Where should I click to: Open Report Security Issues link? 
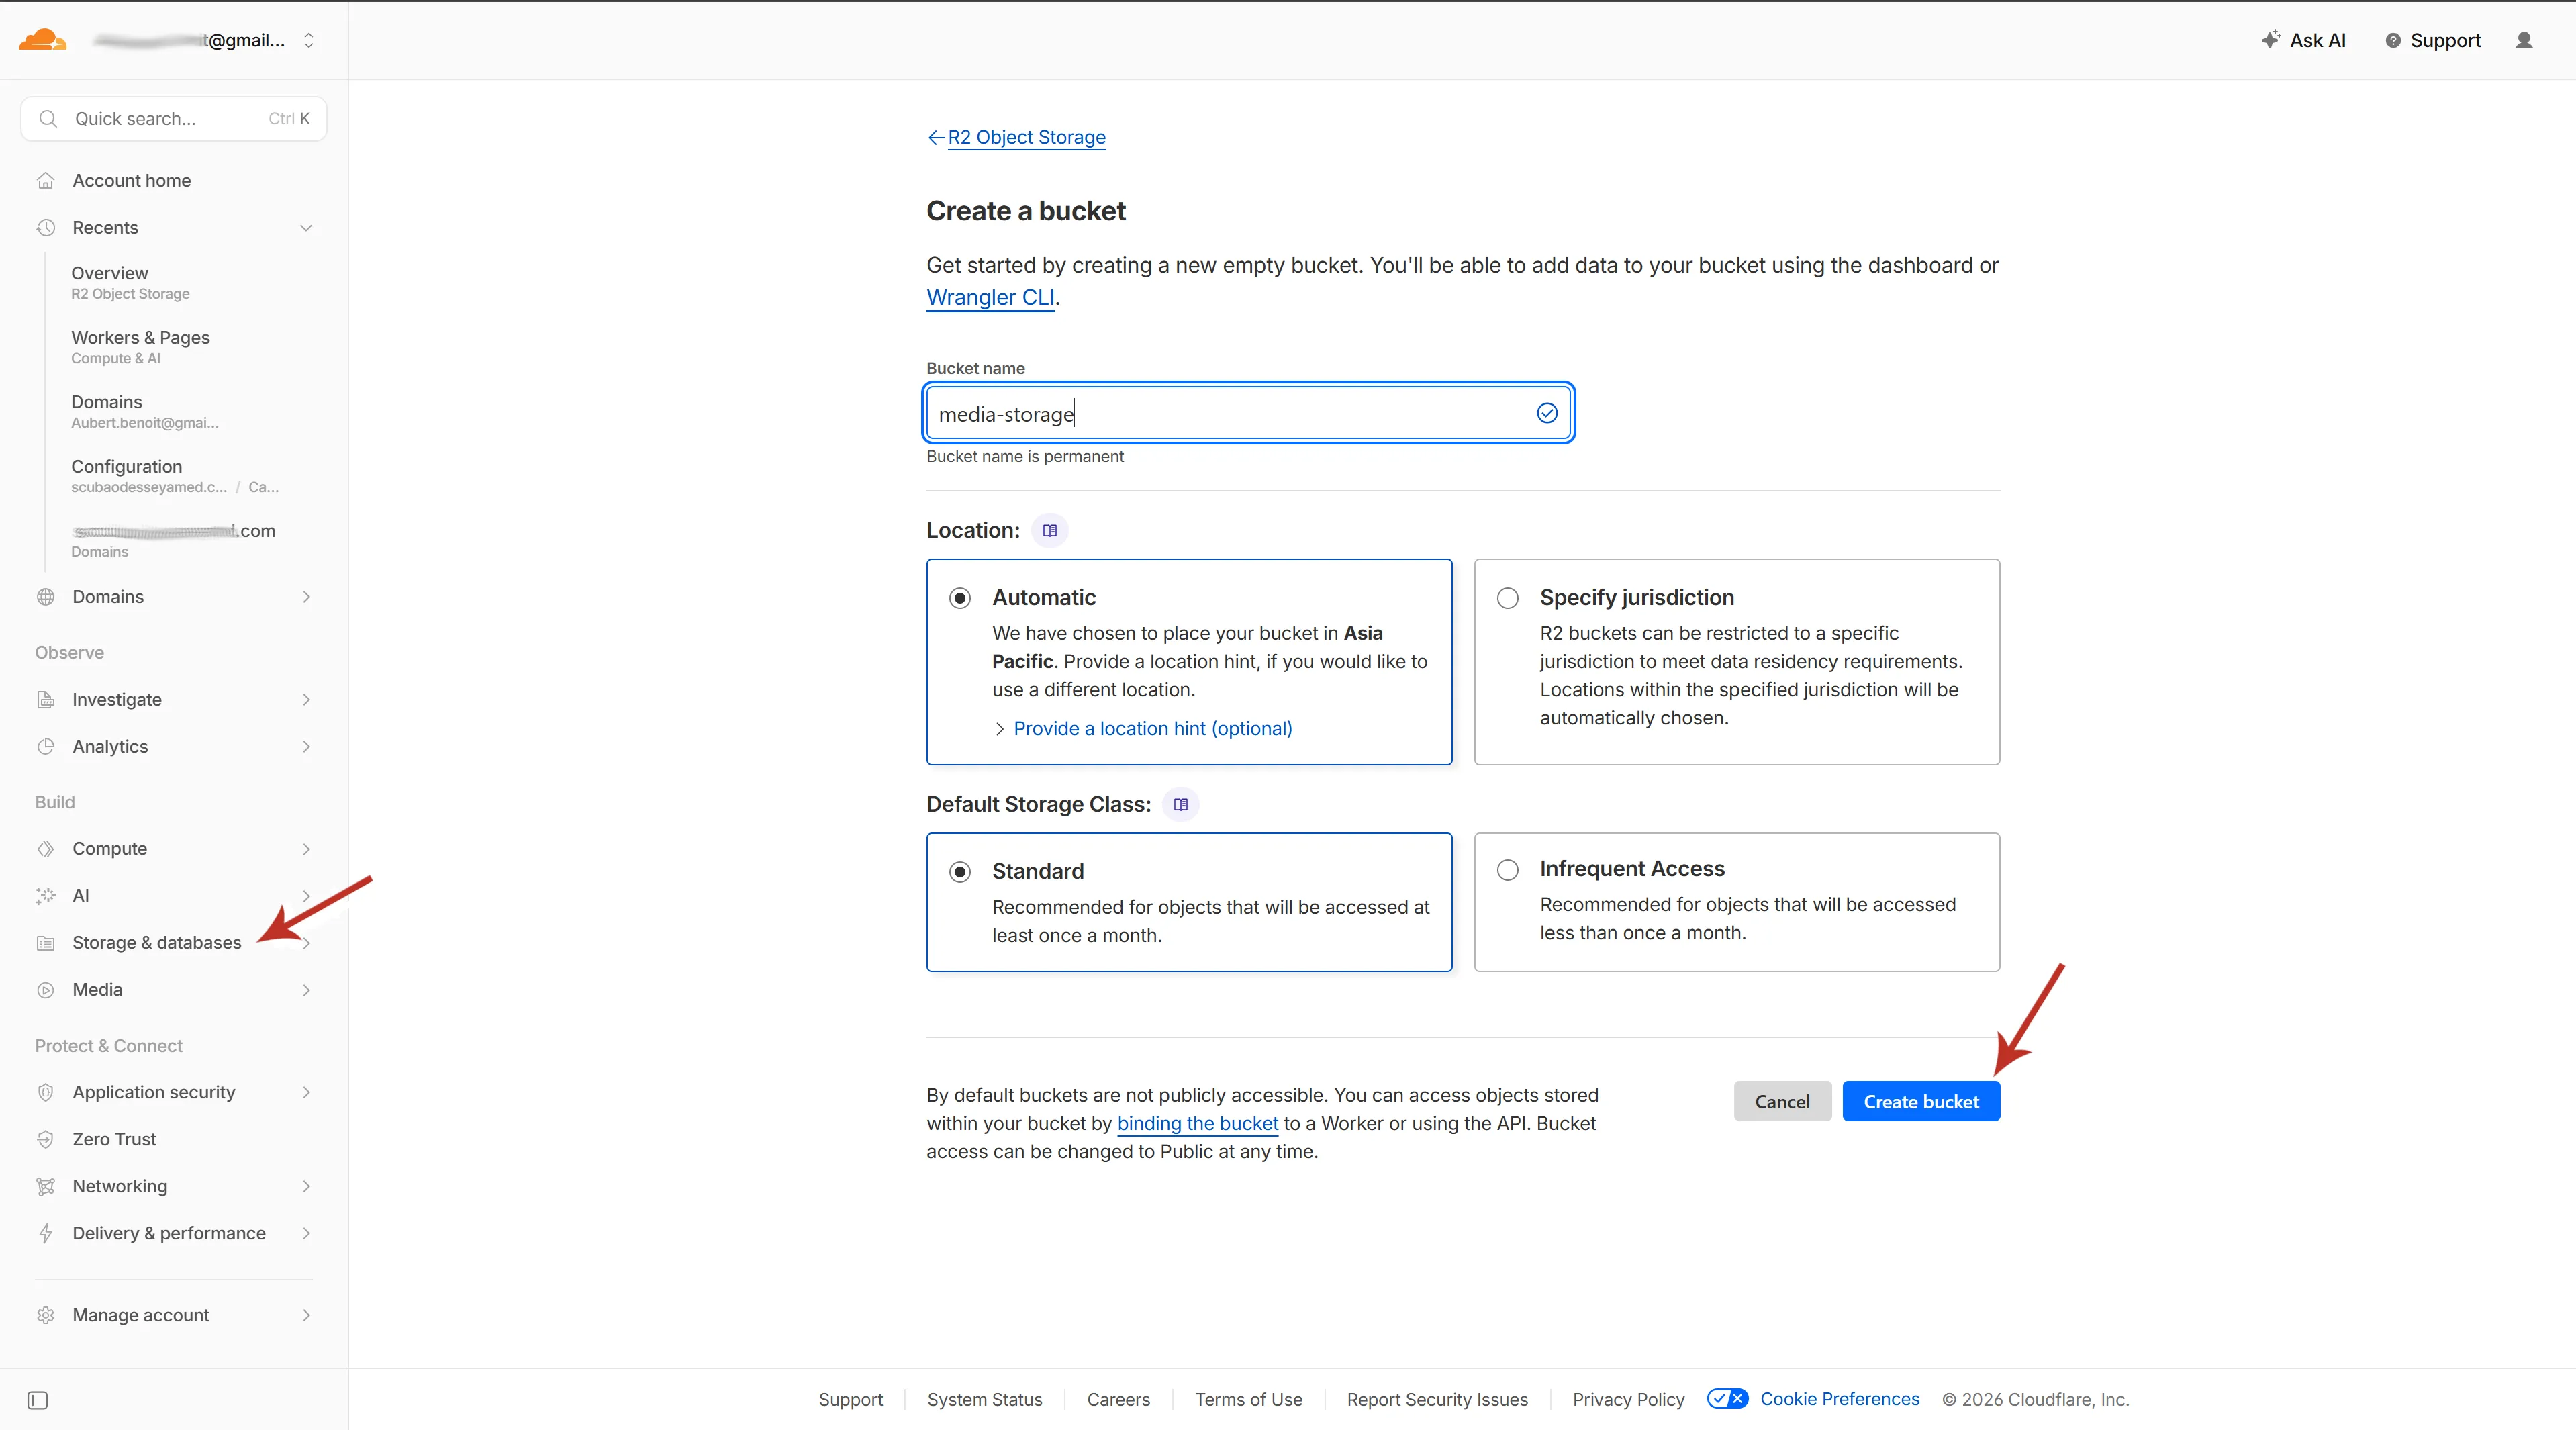coord(1437,1399)
